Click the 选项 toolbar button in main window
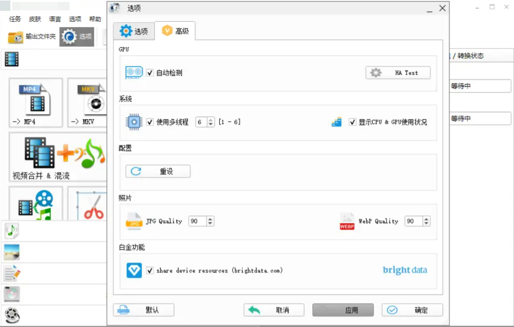 click(77, 37)
